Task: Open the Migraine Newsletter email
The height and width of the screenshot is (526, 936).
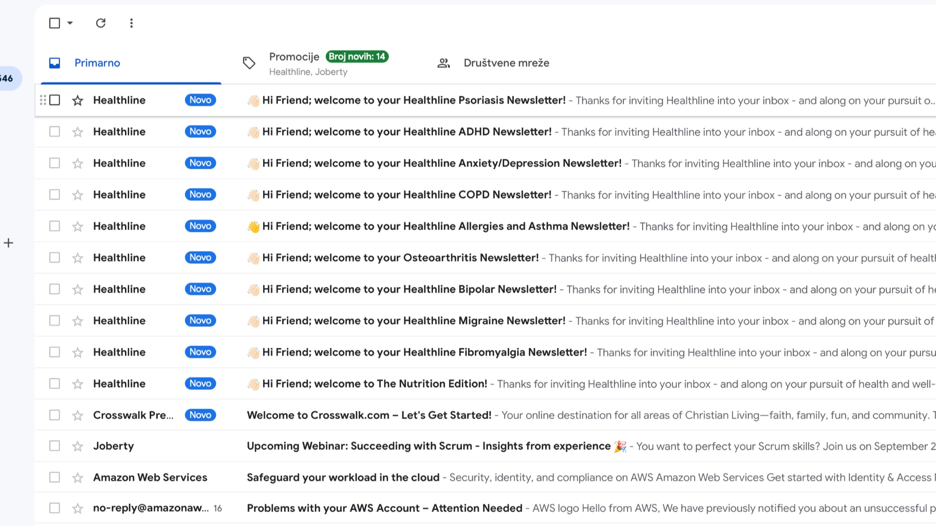Action: pyautogui.click(x=485, y=320)
